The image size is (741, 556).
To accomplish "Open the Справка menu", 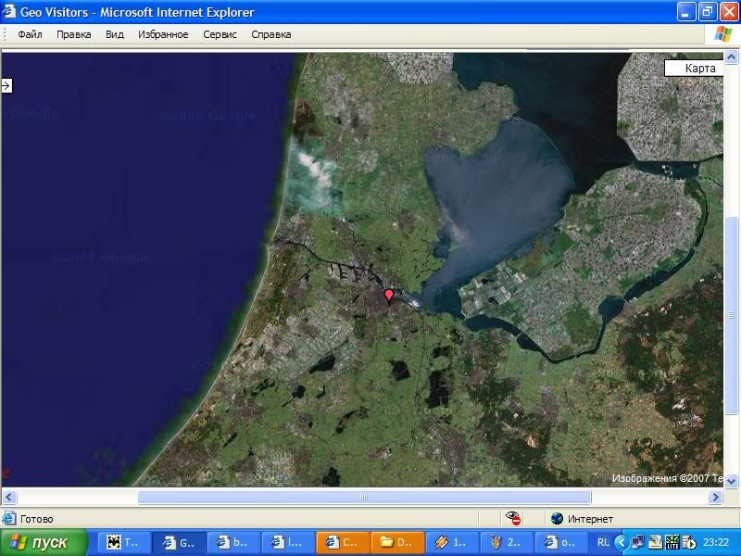I will click(270, 34).
